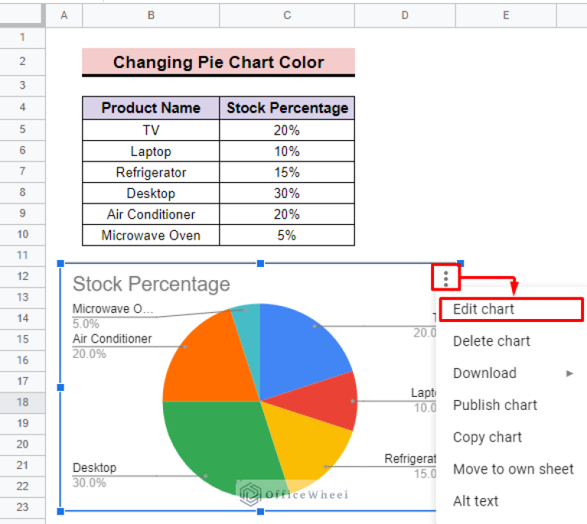The image size is (587, 524).
Task: Select the 'Stock Percentage' header cell
Action: pos(287,108)
